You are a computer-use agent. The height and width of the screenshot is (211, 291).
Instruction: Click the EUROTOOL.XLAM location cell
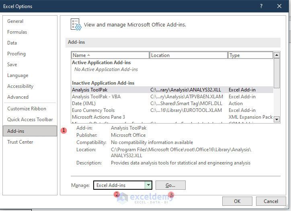click(186, 110)
